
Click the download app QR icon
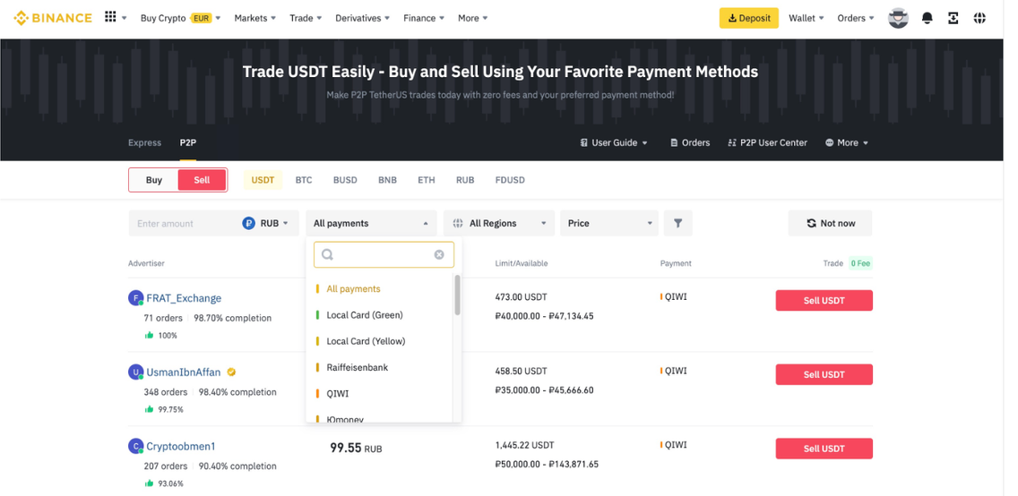point(953,18)
